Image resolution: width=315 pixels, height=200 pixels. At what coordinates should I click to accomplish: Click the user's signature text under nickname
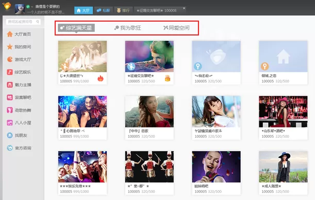[46, 12]
